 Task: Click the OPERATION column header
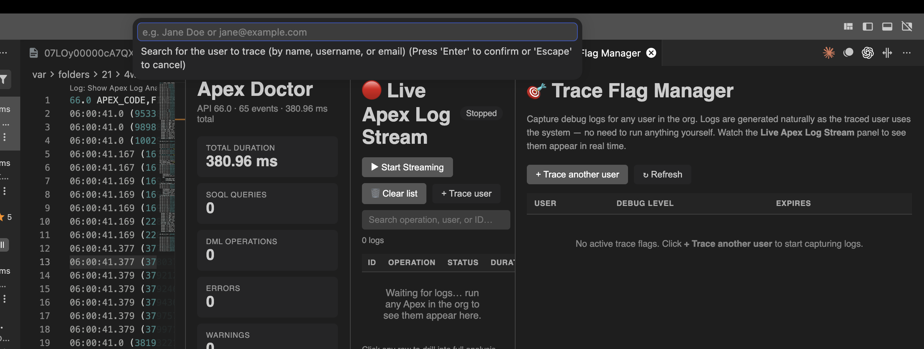point(411,262)
